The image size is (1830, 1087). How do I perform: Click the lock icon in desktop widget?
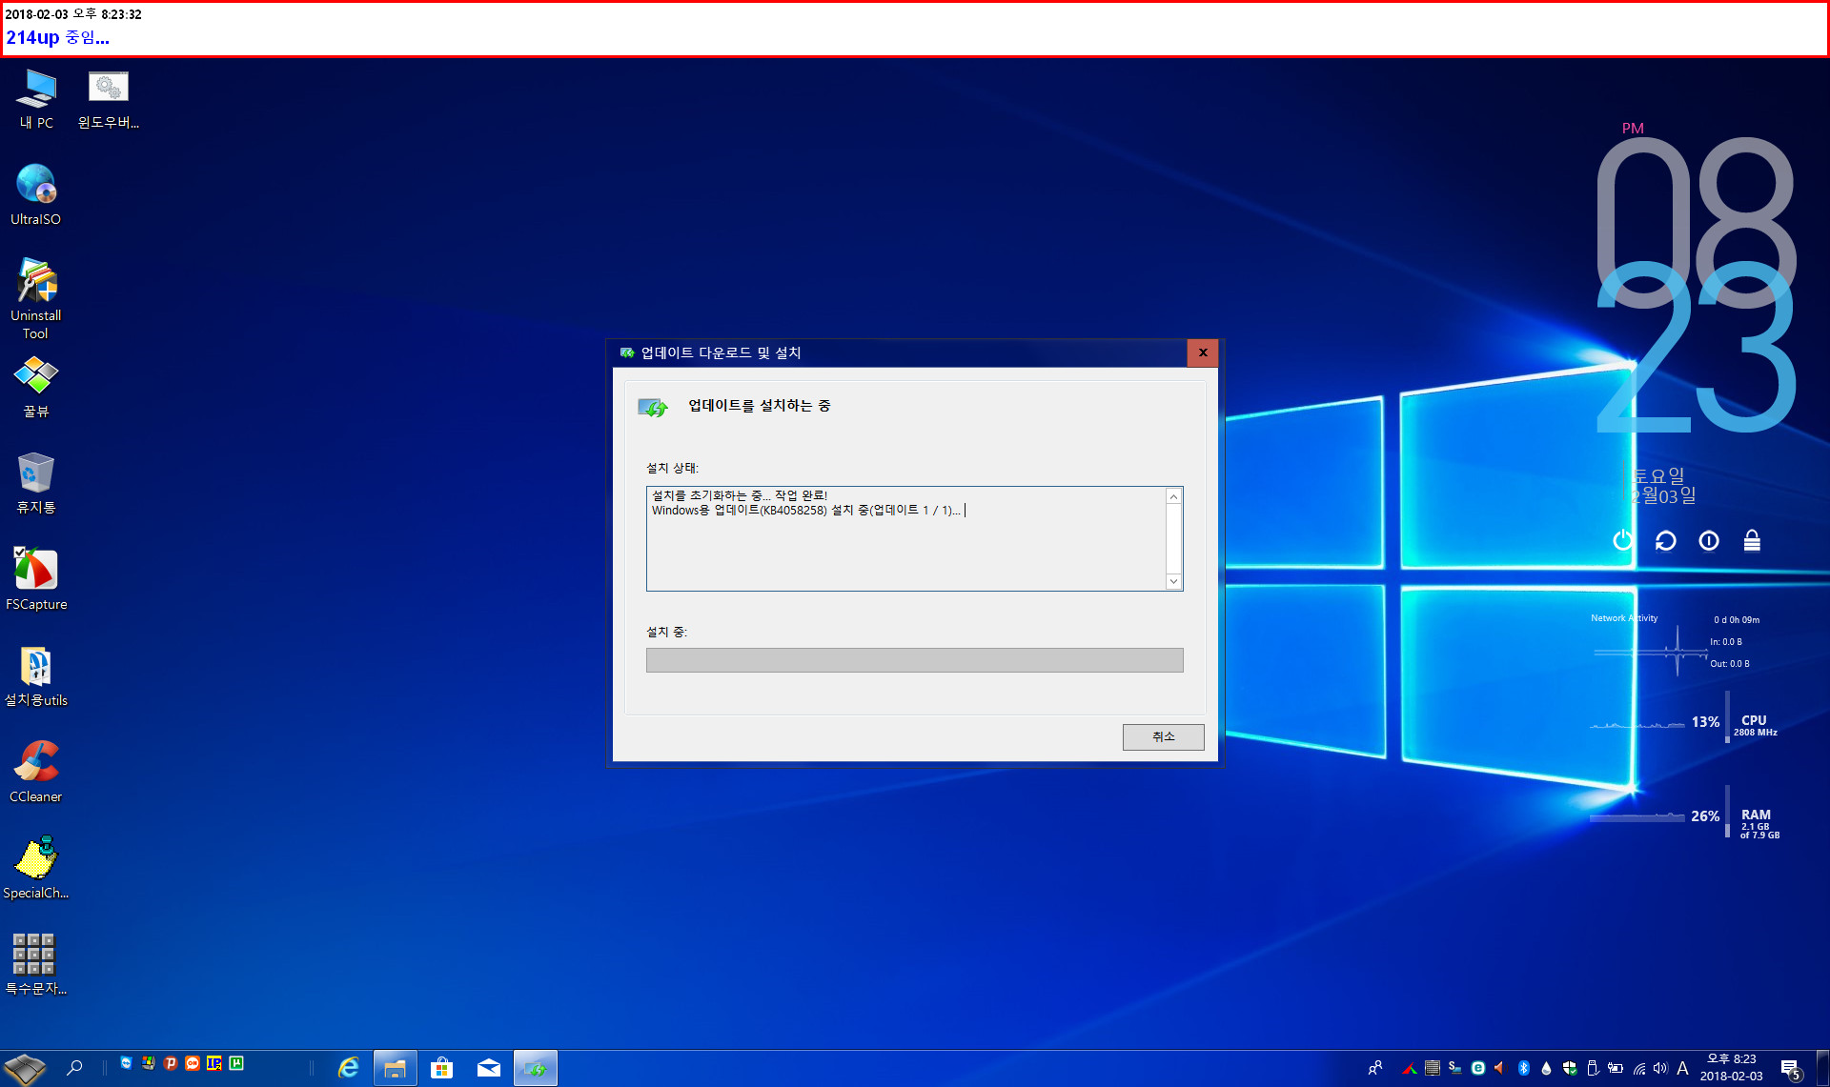1752,540
